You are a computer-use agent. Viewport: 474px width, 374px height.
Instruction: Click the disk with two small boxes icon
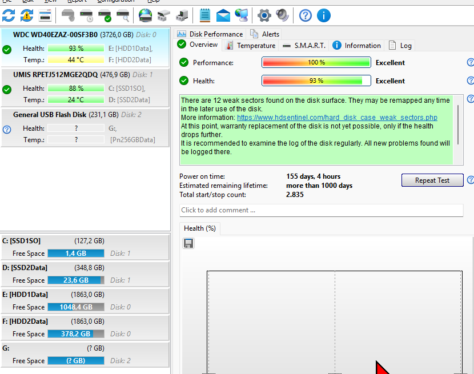tap(164, 15)
